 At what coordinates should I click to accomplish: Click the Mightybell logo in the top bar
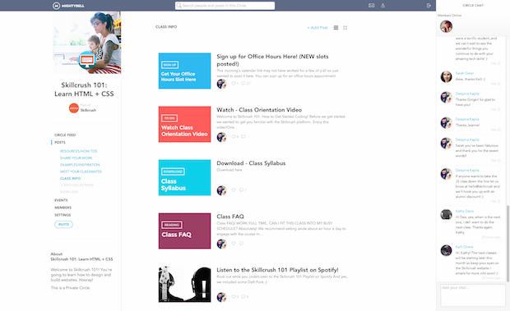(x=68, y=6)
